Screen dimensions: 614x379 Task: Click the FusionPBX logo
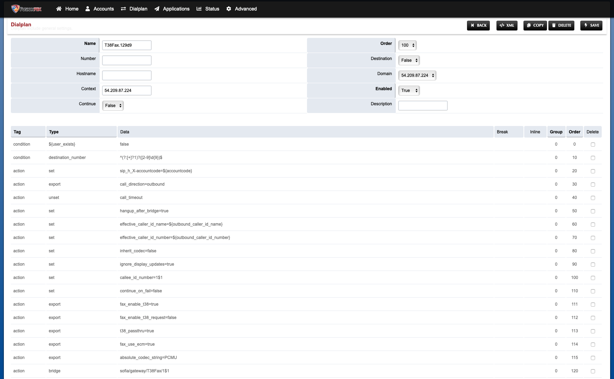click(26, 9)
